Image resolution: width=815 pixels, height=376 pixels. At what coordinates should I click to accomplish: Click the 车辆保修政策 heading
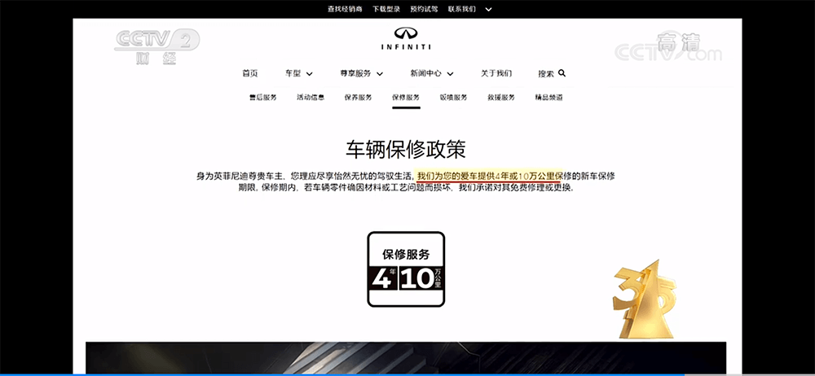click(406, 149)
